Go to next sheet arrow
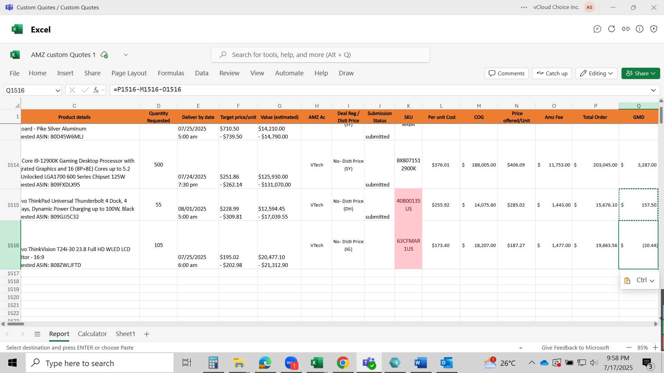This screenshot has height=373, width=664. coord(22,334)
